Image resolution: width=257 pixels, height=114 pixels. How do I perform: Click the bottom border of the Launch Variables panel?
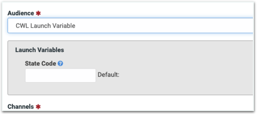tap(130, 95)
